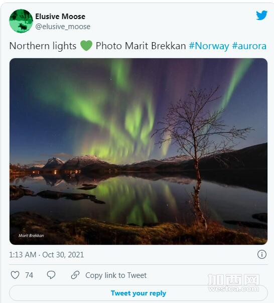Click the Northern lights tweet text

[43, 46]
